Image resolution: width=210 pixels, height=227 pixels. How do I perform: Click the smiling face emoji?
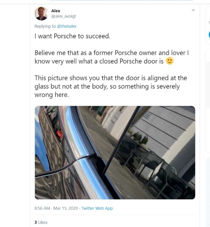(x=169, y=61)
